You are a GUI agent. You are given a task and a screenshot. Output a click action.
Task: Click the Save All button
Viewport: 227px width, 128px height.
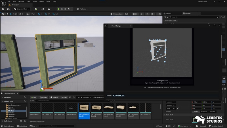coord(54,97)
